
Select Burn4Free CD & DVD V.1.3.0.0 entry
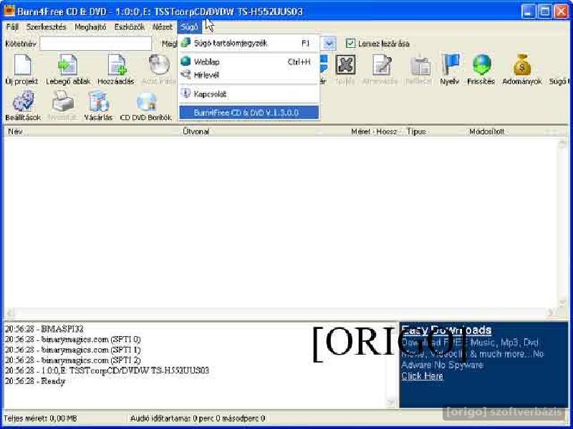pyautogui.click(x=249, y=112)
